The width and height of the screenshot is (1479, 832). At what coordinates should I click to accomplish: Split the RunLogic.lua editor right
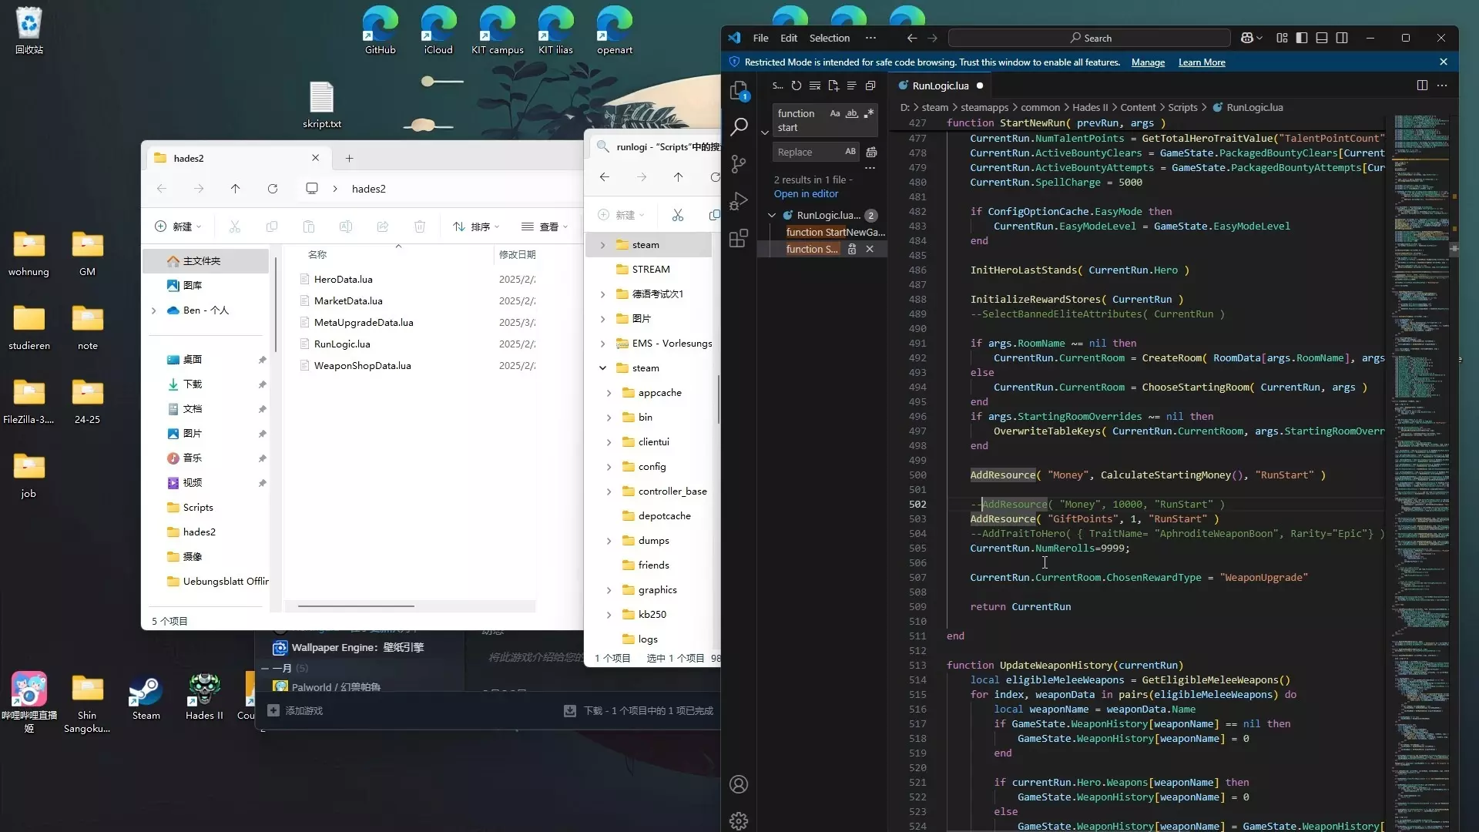coord(1422,86)
